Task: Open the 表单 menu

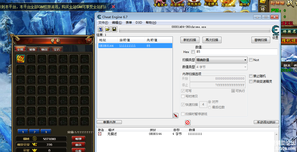Action: (129, 23)
